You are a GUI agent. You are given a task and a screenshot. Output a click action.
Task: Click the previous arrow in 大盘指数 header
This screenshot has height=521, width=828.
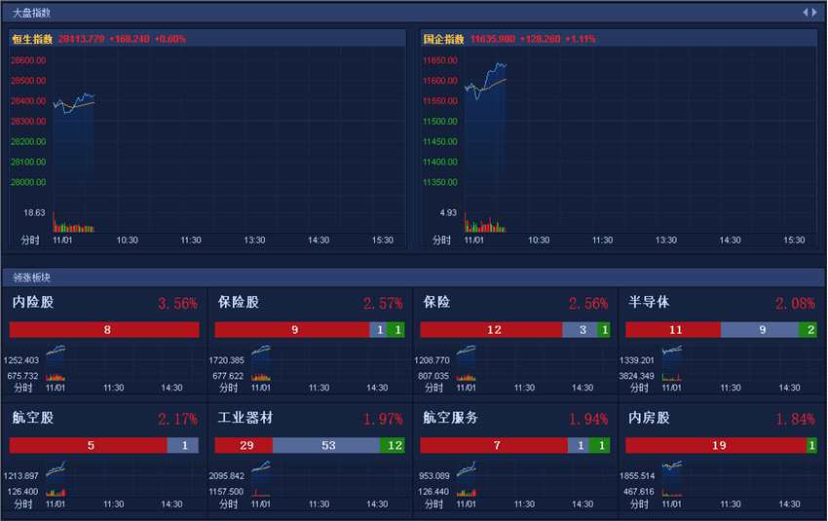tap(806, 12)
